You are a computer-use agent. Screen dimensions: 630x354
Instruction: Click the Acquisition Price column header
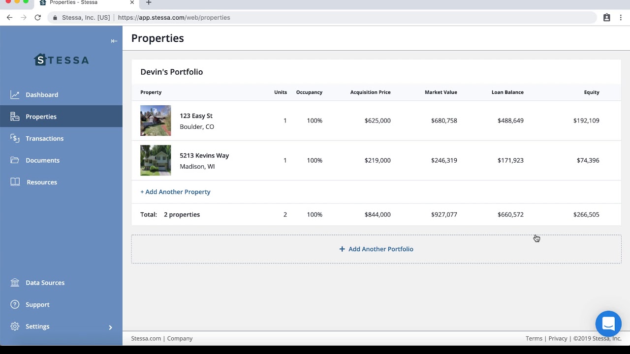coord(371,92)
